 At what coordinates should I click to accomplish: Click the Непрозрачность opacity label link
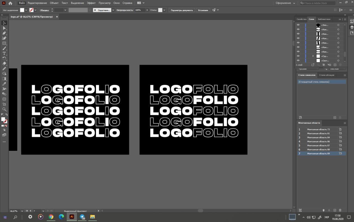125,10
